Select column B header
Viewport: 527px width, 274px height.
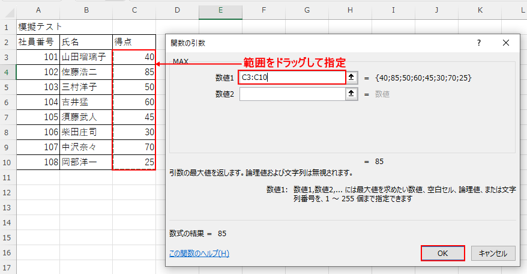(x=86, y=10)
